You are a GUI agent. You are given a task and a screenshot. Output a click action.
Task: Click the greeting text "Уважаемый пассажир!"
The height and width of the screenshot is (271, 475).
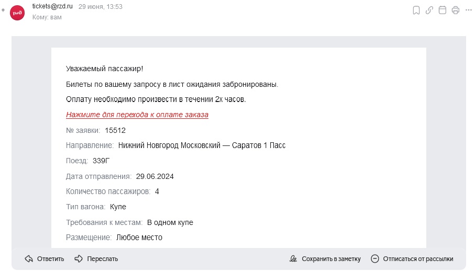click(104, 69)
